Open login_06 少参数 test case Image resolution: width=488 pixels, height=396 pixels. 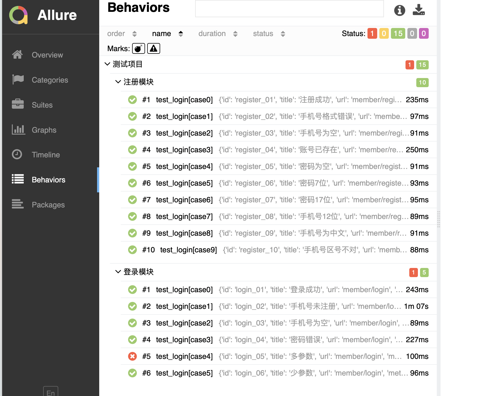tap(279, 373)
